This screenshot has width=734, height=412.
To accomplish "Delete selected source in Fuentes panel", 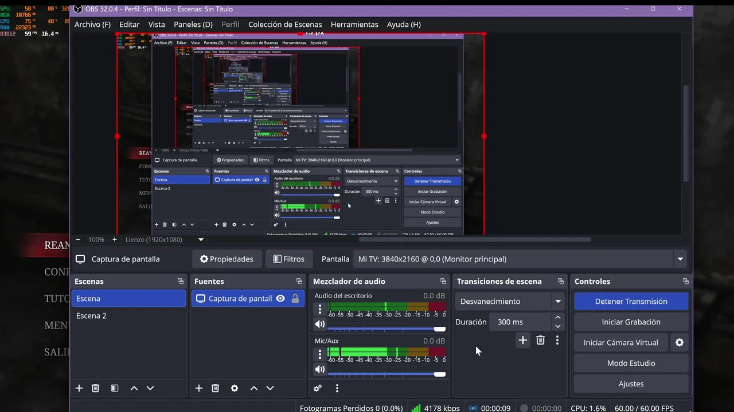I will click(x=216, y=388).
